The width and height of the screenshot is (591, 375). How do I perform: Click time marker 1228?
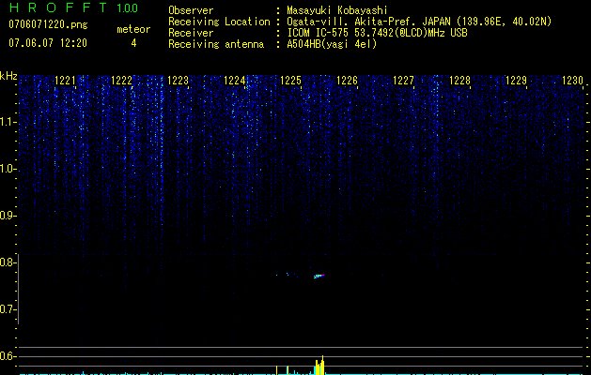(x=459, y=81)
